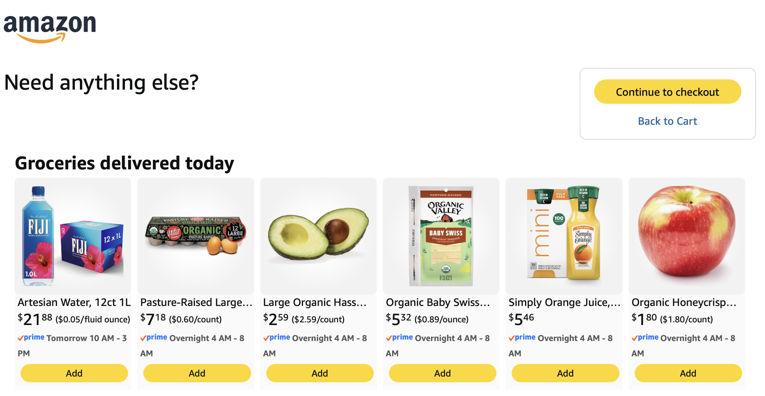Click the Amazon logo
This screenshot has width=765, height=396.
[50, 29]
